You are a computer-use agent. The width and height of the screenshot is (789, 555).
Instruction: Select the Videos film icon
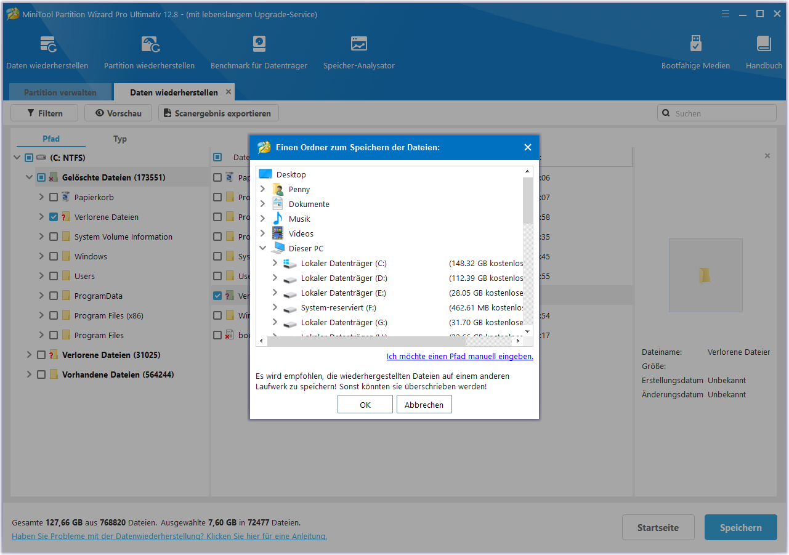point(278,233)
